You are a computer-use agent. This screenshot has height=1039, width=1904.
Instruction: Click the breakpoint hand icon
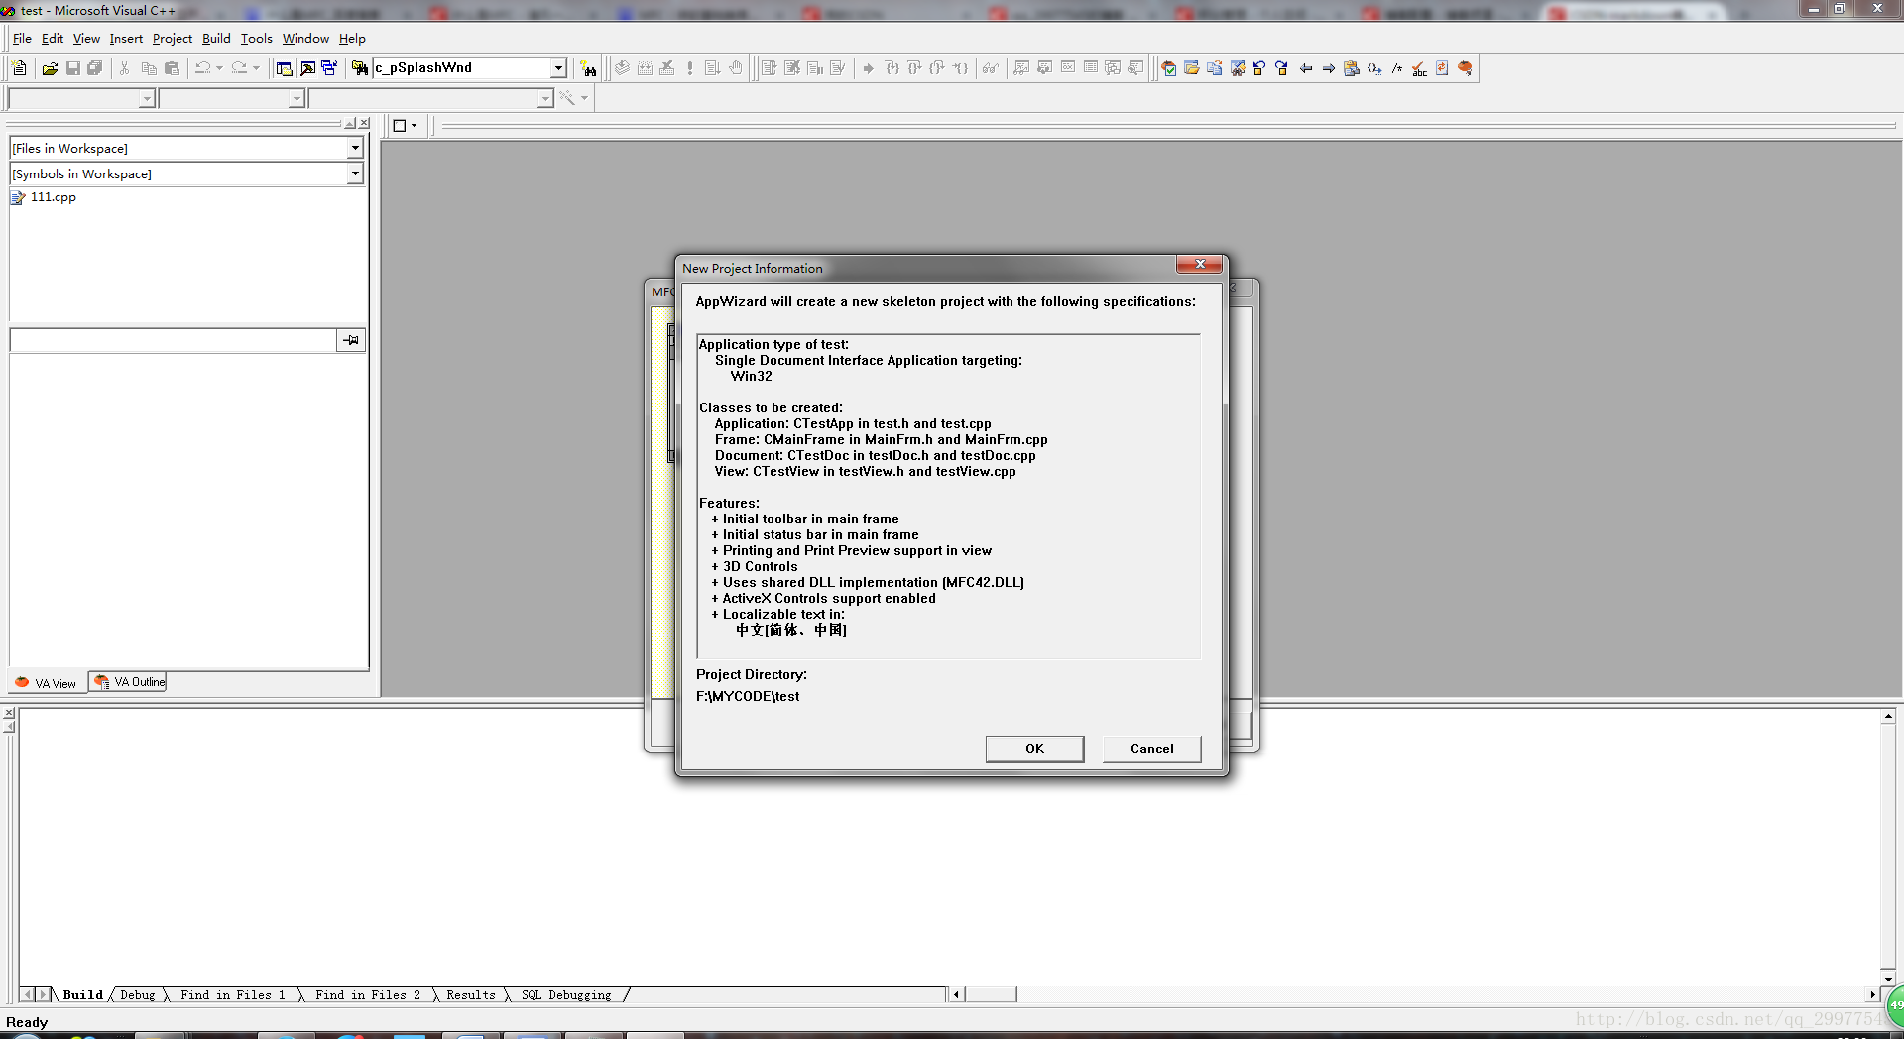click(736, 68)
